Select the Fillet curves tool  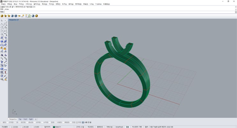(5, 35)
